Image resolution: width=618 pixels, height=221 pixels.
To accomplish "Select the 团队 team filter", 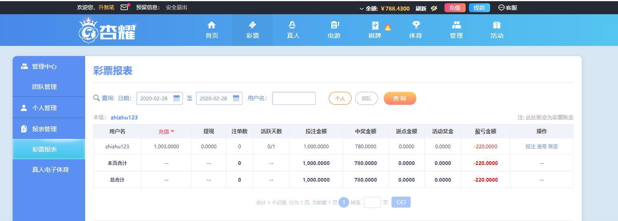I will pos(367,98).
